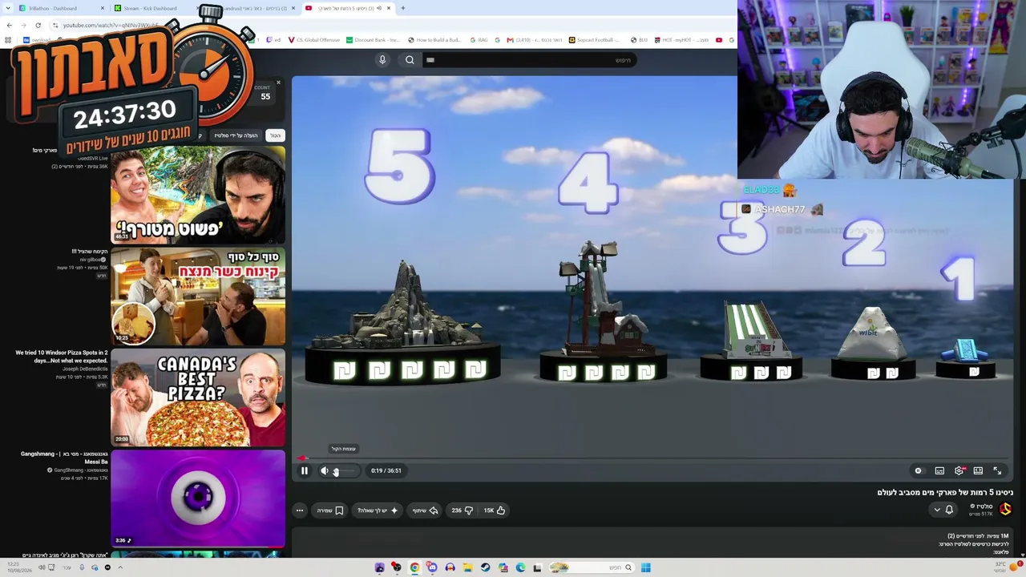Open the channel avatar beside the title
Image resolution: width=1026 pixels, height=577 pixels.
pyautogui.click(x=1005, y=509)
